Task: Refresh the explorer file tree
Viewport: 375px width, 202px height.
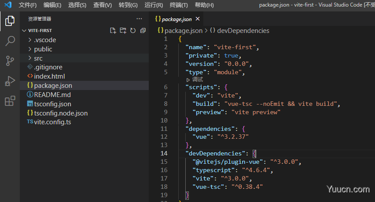Action: tap(133, 31)
